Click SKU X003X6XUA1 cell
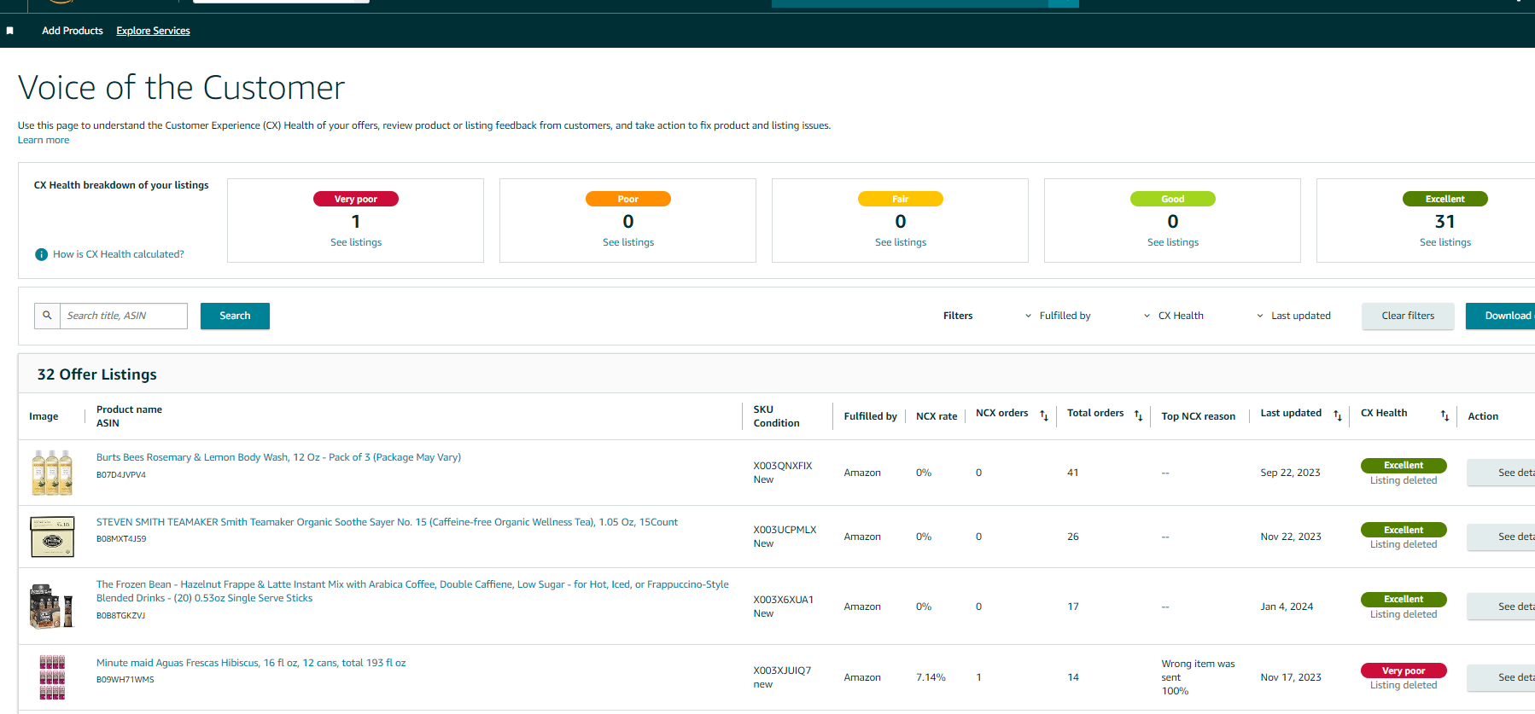1535x714 pixels. click(784, 600)
